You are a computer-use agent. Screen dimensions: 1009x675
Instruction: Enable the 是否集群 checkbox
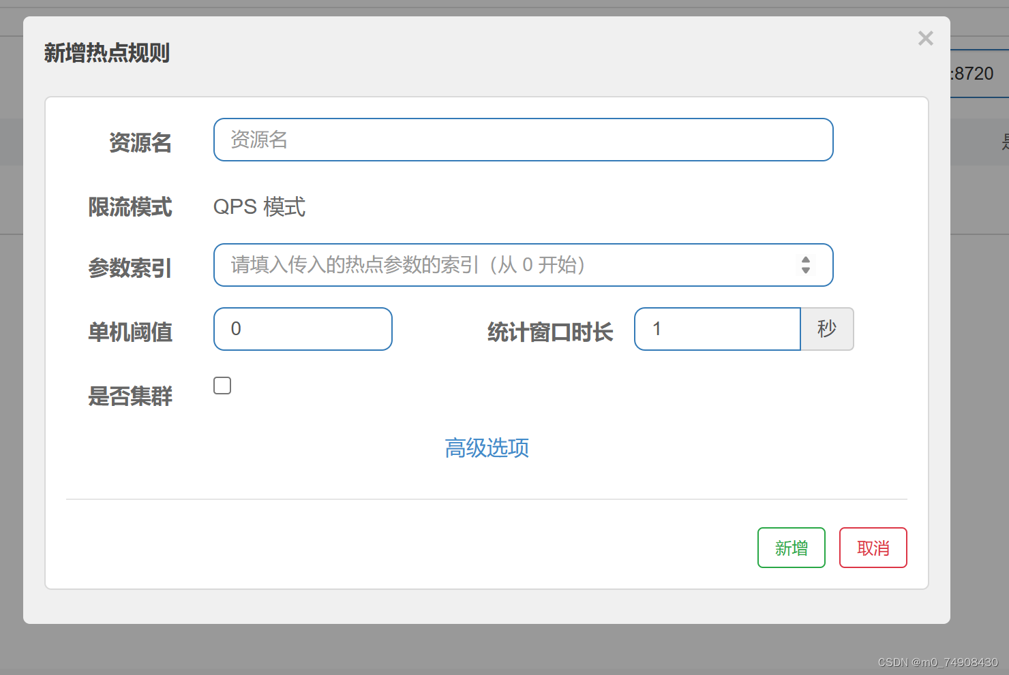coord(222,385)
